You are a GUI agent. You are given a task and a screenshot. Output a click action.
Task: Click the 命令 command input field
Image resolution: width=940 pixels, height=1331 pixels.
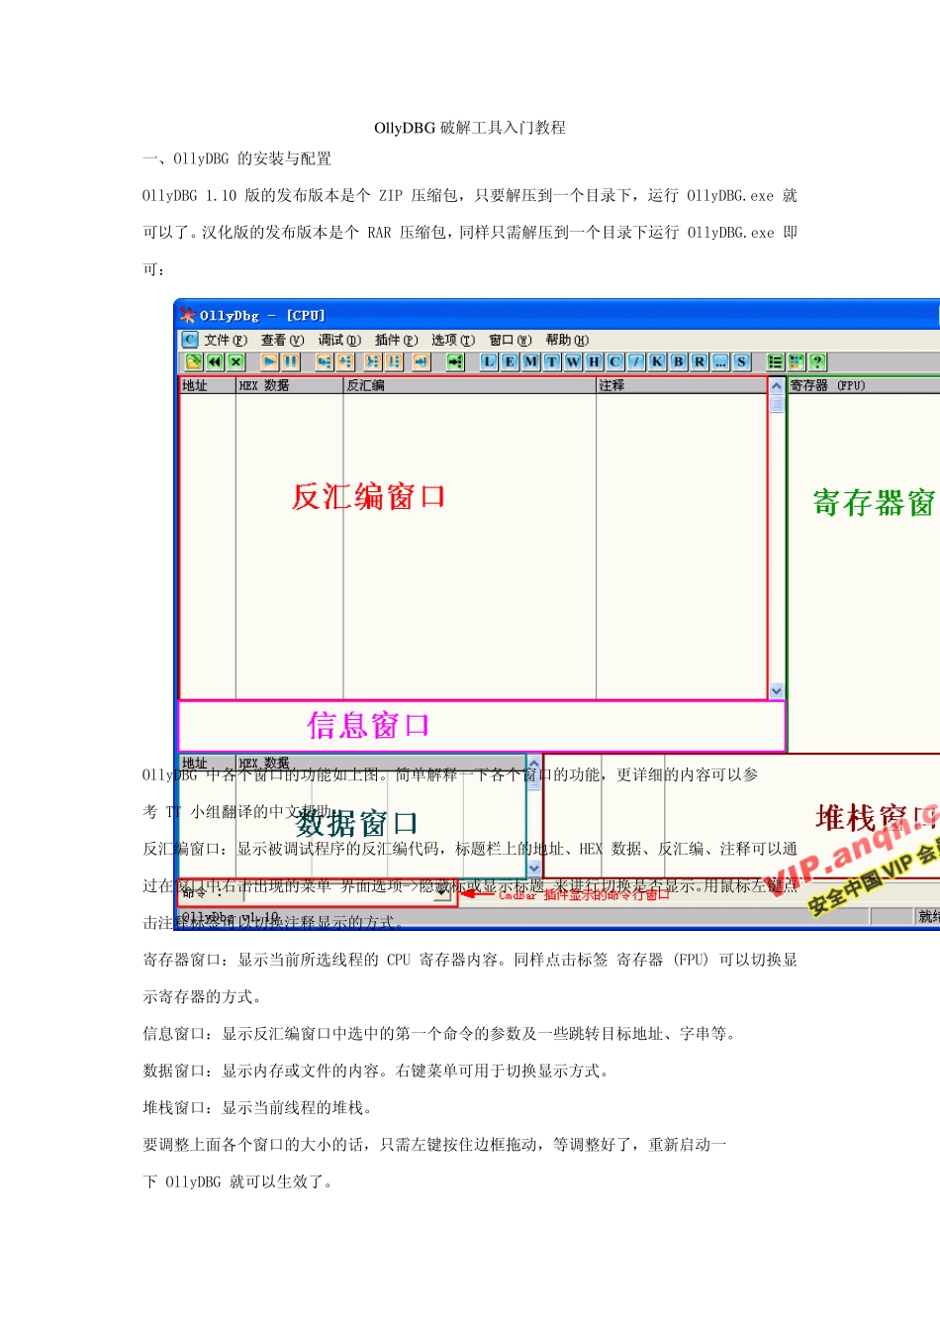pyautogui.click(x=339, y=893)
